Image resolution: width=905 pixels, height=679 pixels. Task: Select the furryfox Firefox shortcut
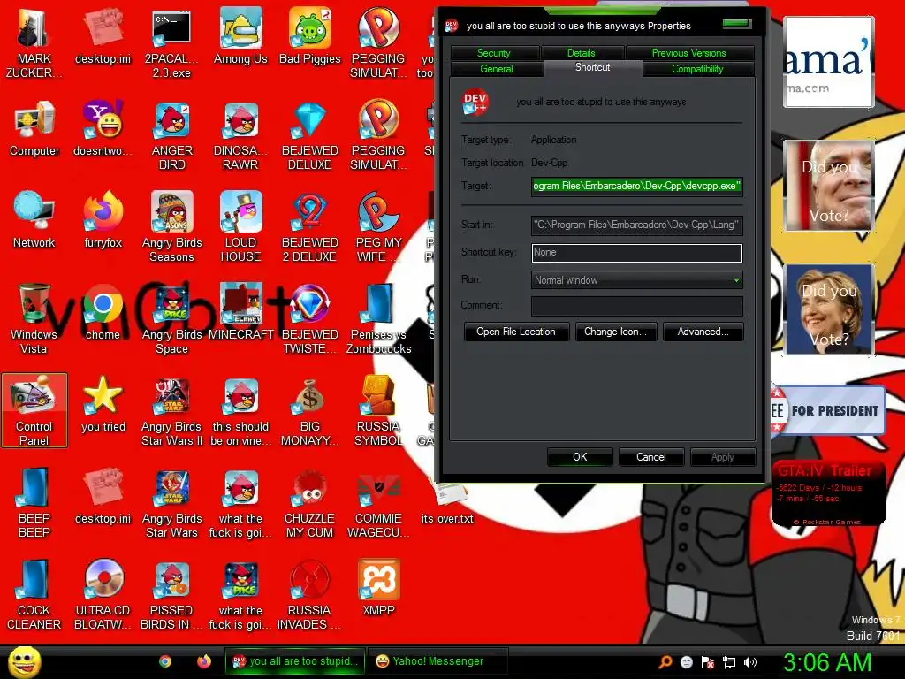pyautogui.click(x=103, y=220)
